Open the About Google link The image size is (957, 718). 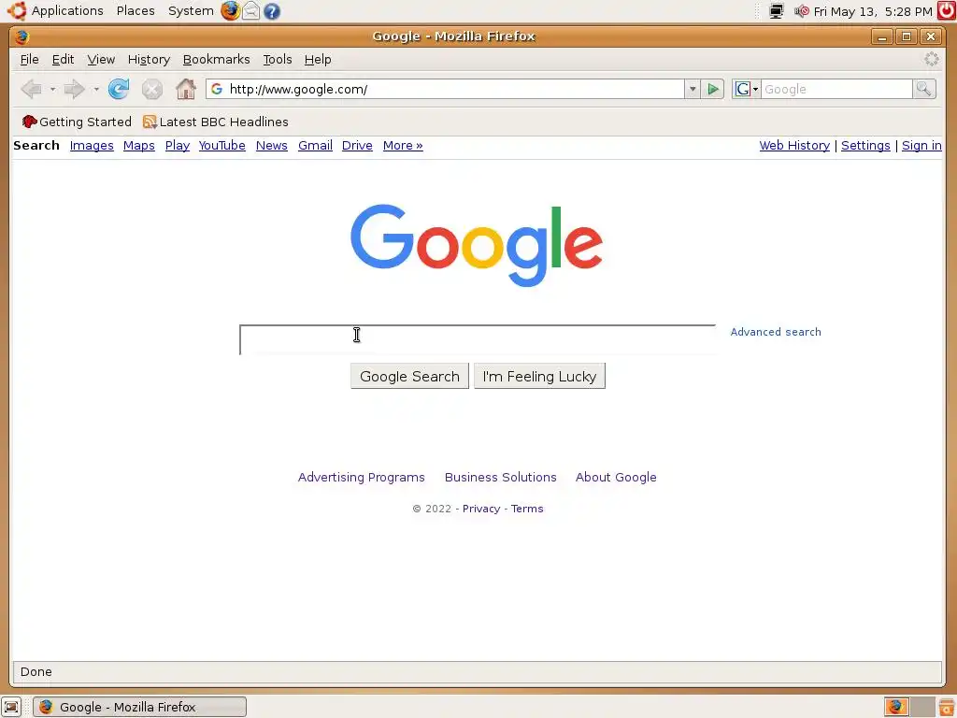pyautogui.click(x=616, y=477)
